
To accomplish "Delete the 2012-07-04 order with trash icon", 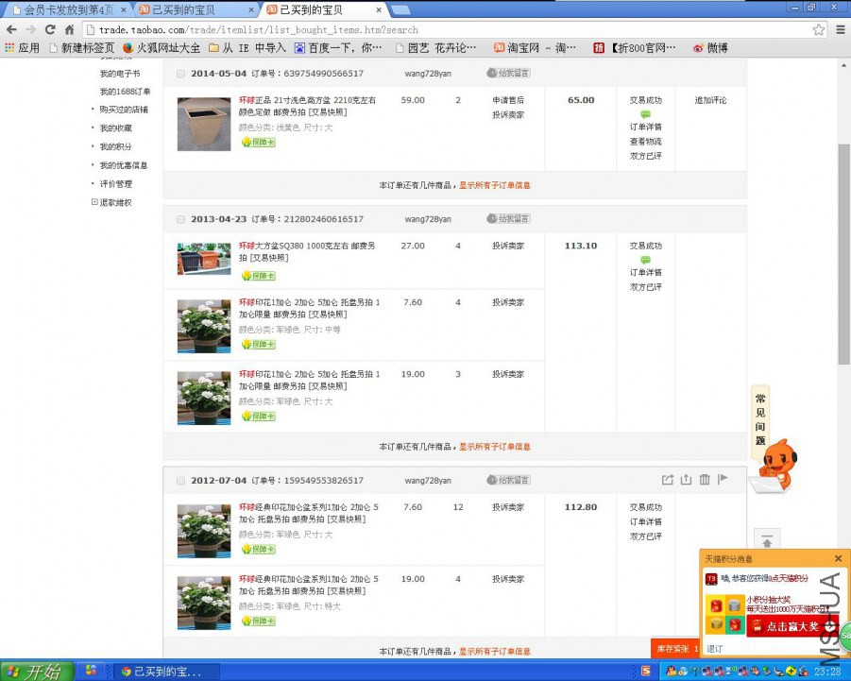I will (705, 480).
